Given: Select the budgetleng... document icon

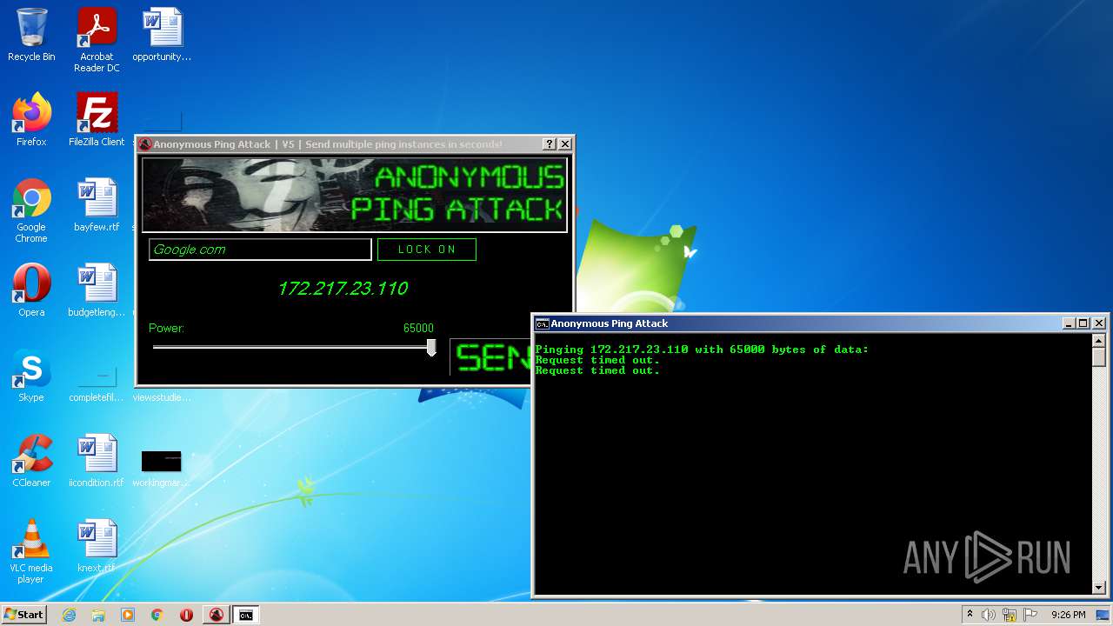Looking at the screenshot, I should tap(97, 290).
